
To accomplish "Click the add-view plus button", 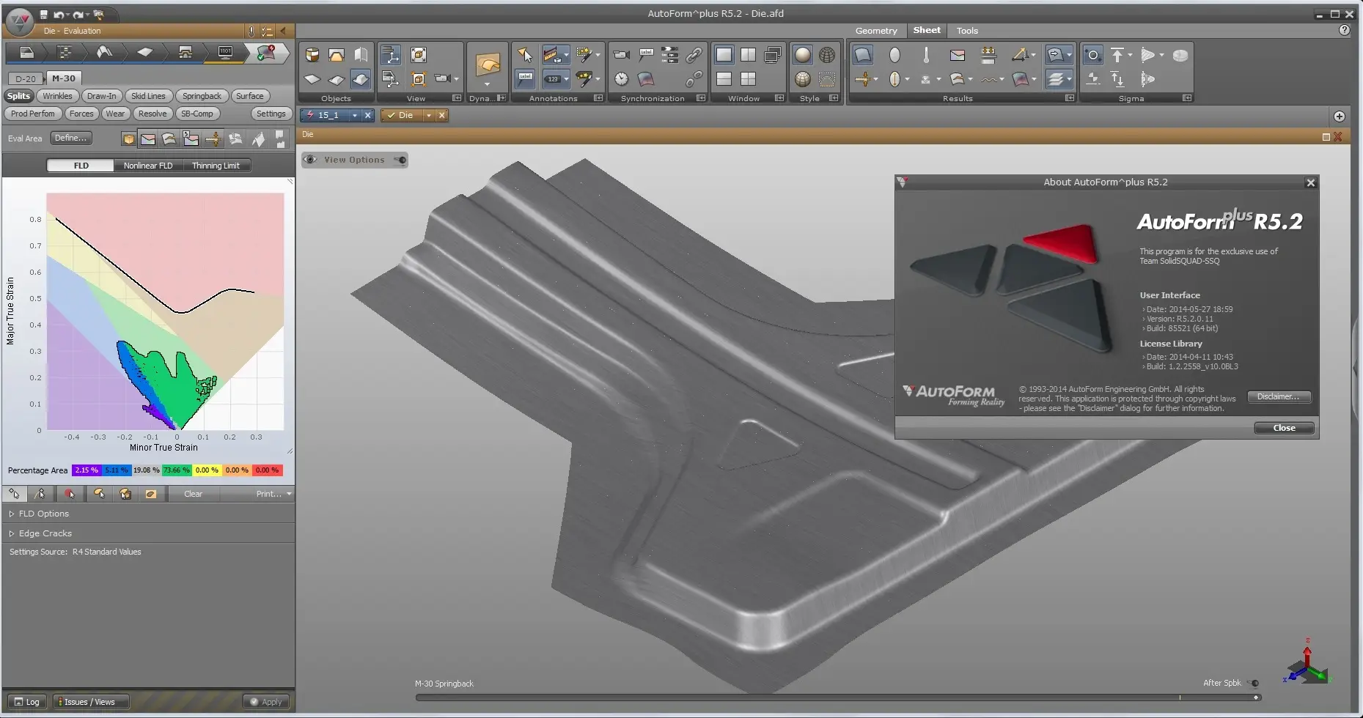I will [1340, 116].
